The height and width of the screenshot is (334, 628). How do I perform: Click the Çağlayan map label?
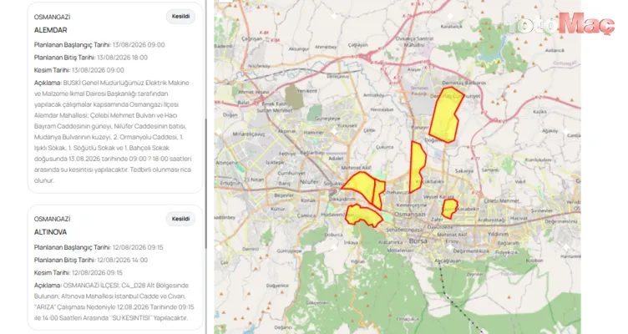pyautogui.click(x=357, y=45)
